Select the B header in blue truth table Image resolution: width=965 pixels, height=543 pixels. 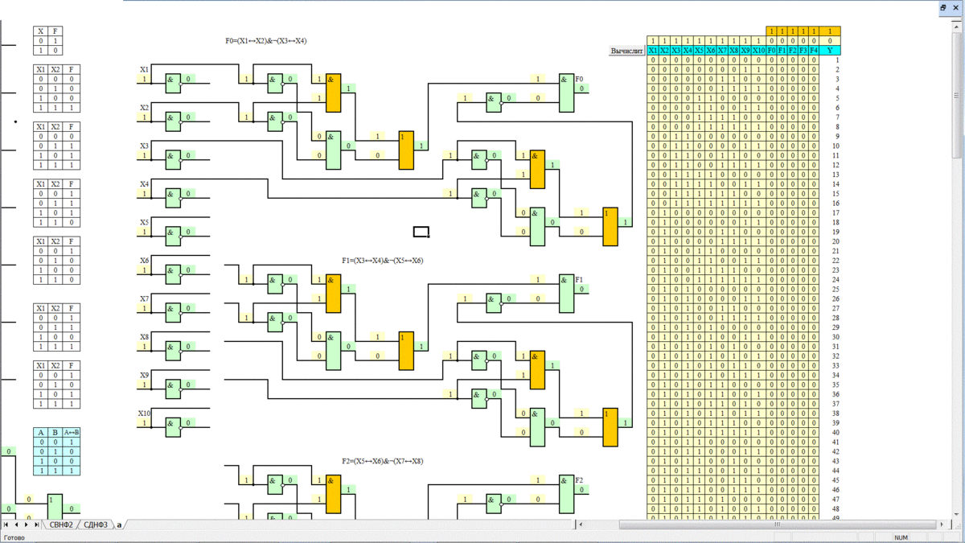click(x=55, y=433)
